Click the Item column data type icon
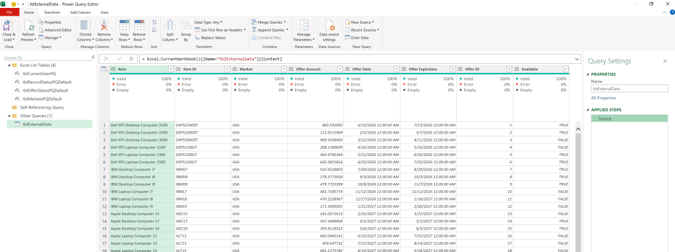This screenshot has height=252, width=675. pos(113,69)
